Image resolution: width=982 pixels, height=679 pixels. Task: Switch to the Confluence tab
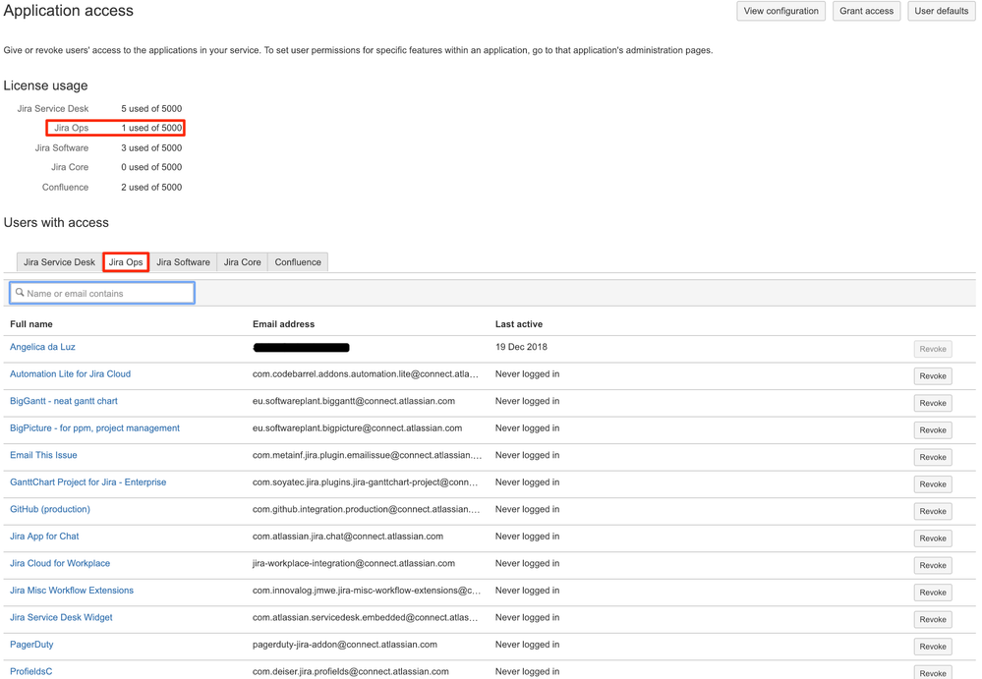pyautogui.click(x=298, y=261)
